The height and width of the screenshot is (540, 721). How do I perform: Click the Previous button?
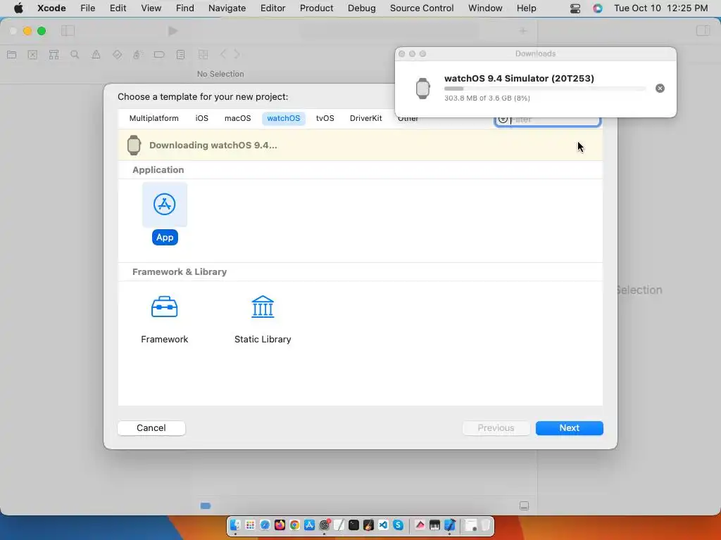[x=496, y=427]
